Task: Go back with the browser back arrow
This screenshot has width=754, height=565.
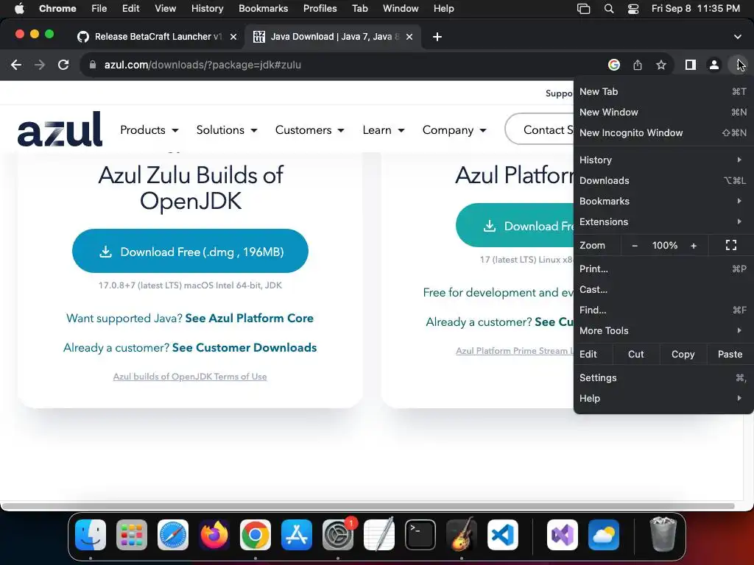Action: tap(16, 65)
